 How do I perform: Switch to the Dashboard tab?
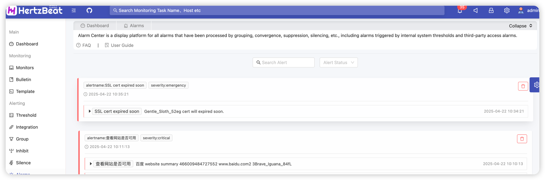(x=95, y=26)
